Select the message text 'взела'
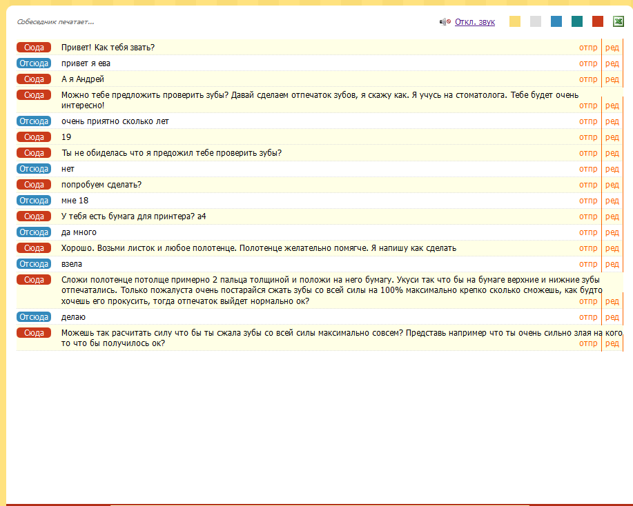Screen dimensions: 633x506 click(72, 264)
